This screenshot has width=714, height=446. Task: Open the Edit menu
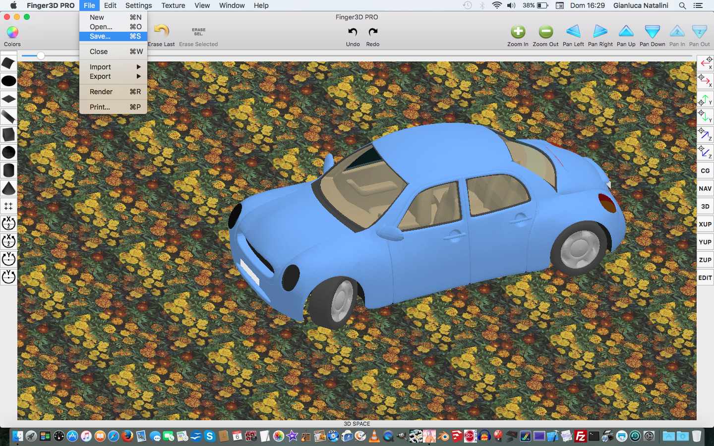110,5
